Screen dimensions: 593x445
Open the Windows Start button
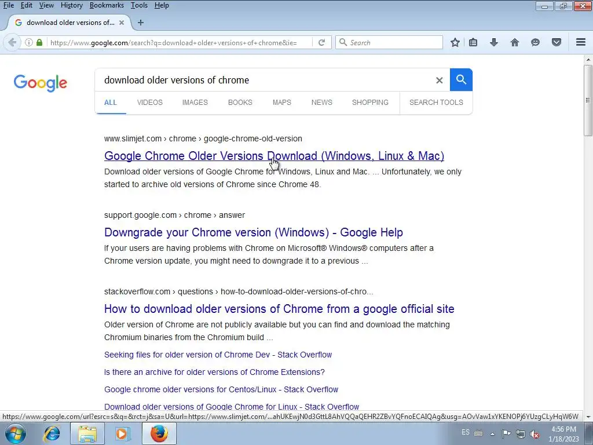pos(16,433)
